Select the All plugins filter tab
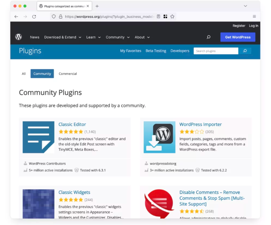The width and height of the screenshot is (271, 225). tap(24, 74)
